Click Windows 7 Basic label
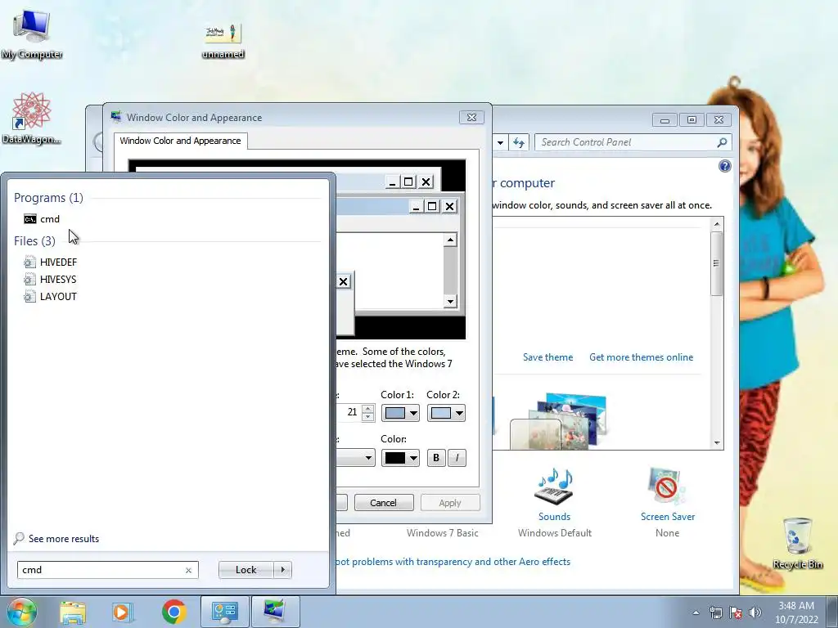Viewport: 838px width, 628px height. click(x=442, y=533)
